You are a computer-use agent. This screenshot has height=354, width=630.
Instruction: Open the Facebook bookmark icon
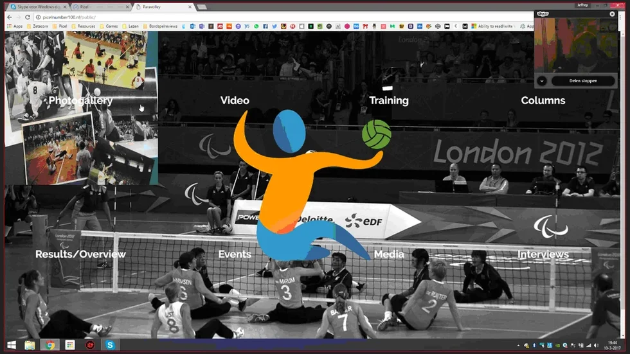(x=265, y=26)
